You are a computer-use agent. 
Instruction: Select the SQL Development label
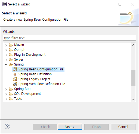tap(27, 94)
